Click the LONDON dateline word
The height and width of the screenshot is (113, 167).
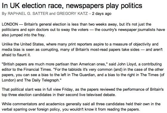pos(10,24)
